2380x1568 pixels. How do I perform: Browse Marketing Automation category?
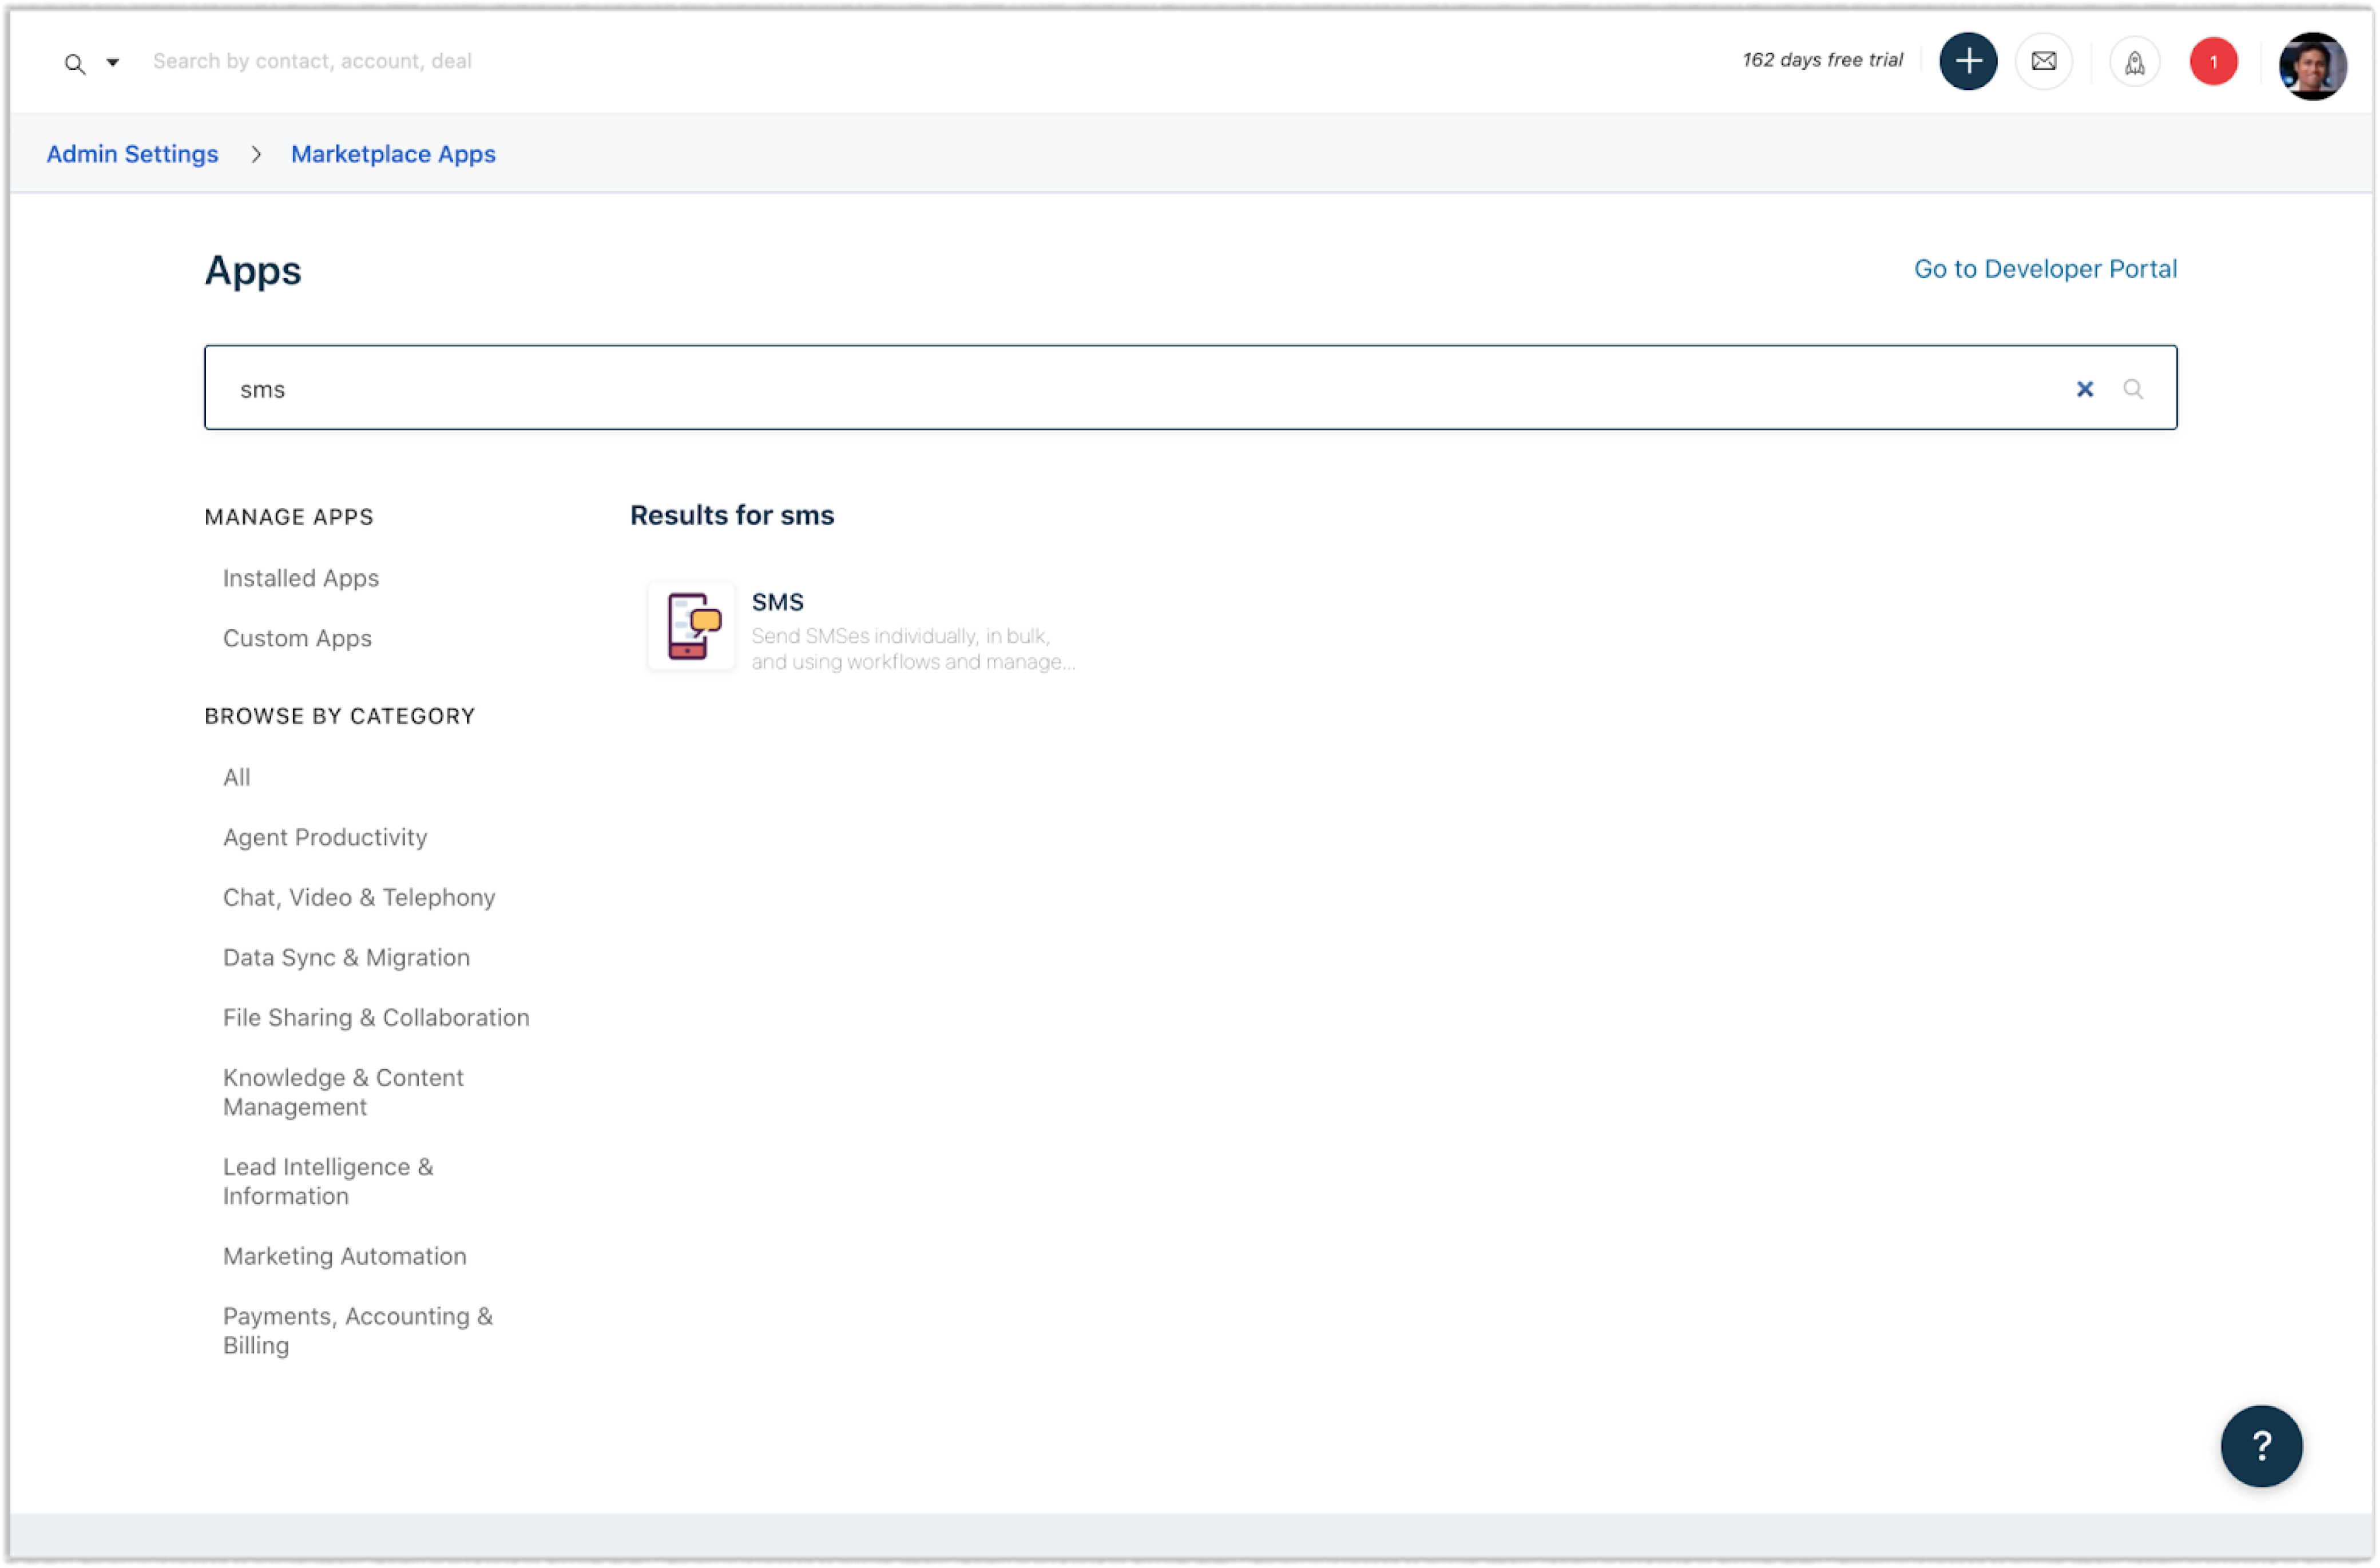[x=344, y=1256]
